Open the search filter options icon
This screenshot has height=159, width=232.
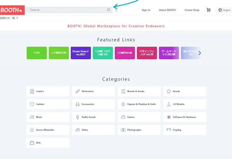click(116, 10)
